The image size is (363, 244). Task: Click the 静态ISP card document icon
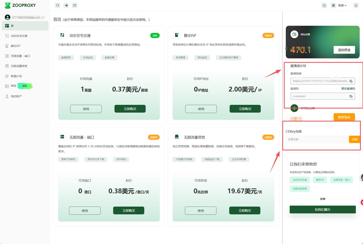point(177,35)
